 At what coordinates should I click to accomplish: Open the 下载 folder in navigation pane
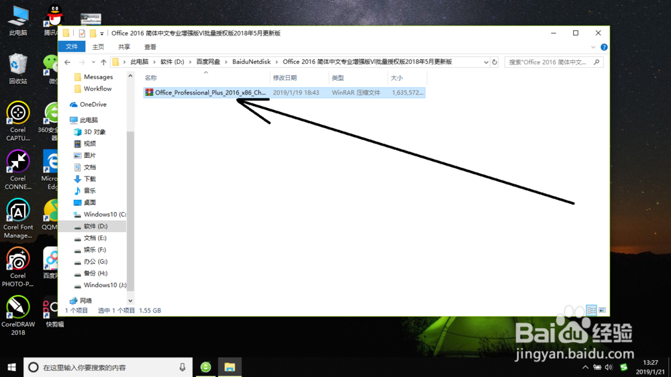85,179
